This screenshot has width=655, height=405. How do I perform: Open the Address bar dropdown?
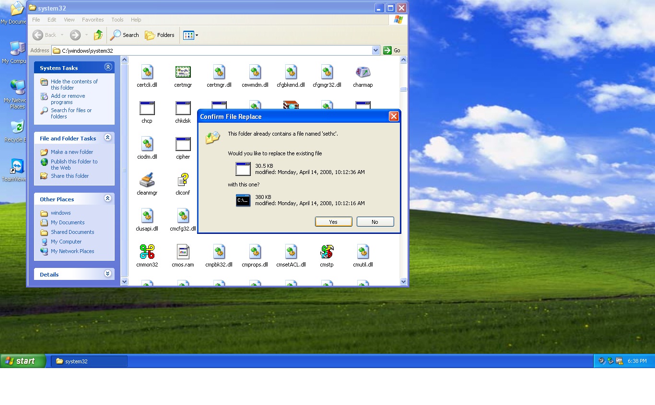click(375, 50)
